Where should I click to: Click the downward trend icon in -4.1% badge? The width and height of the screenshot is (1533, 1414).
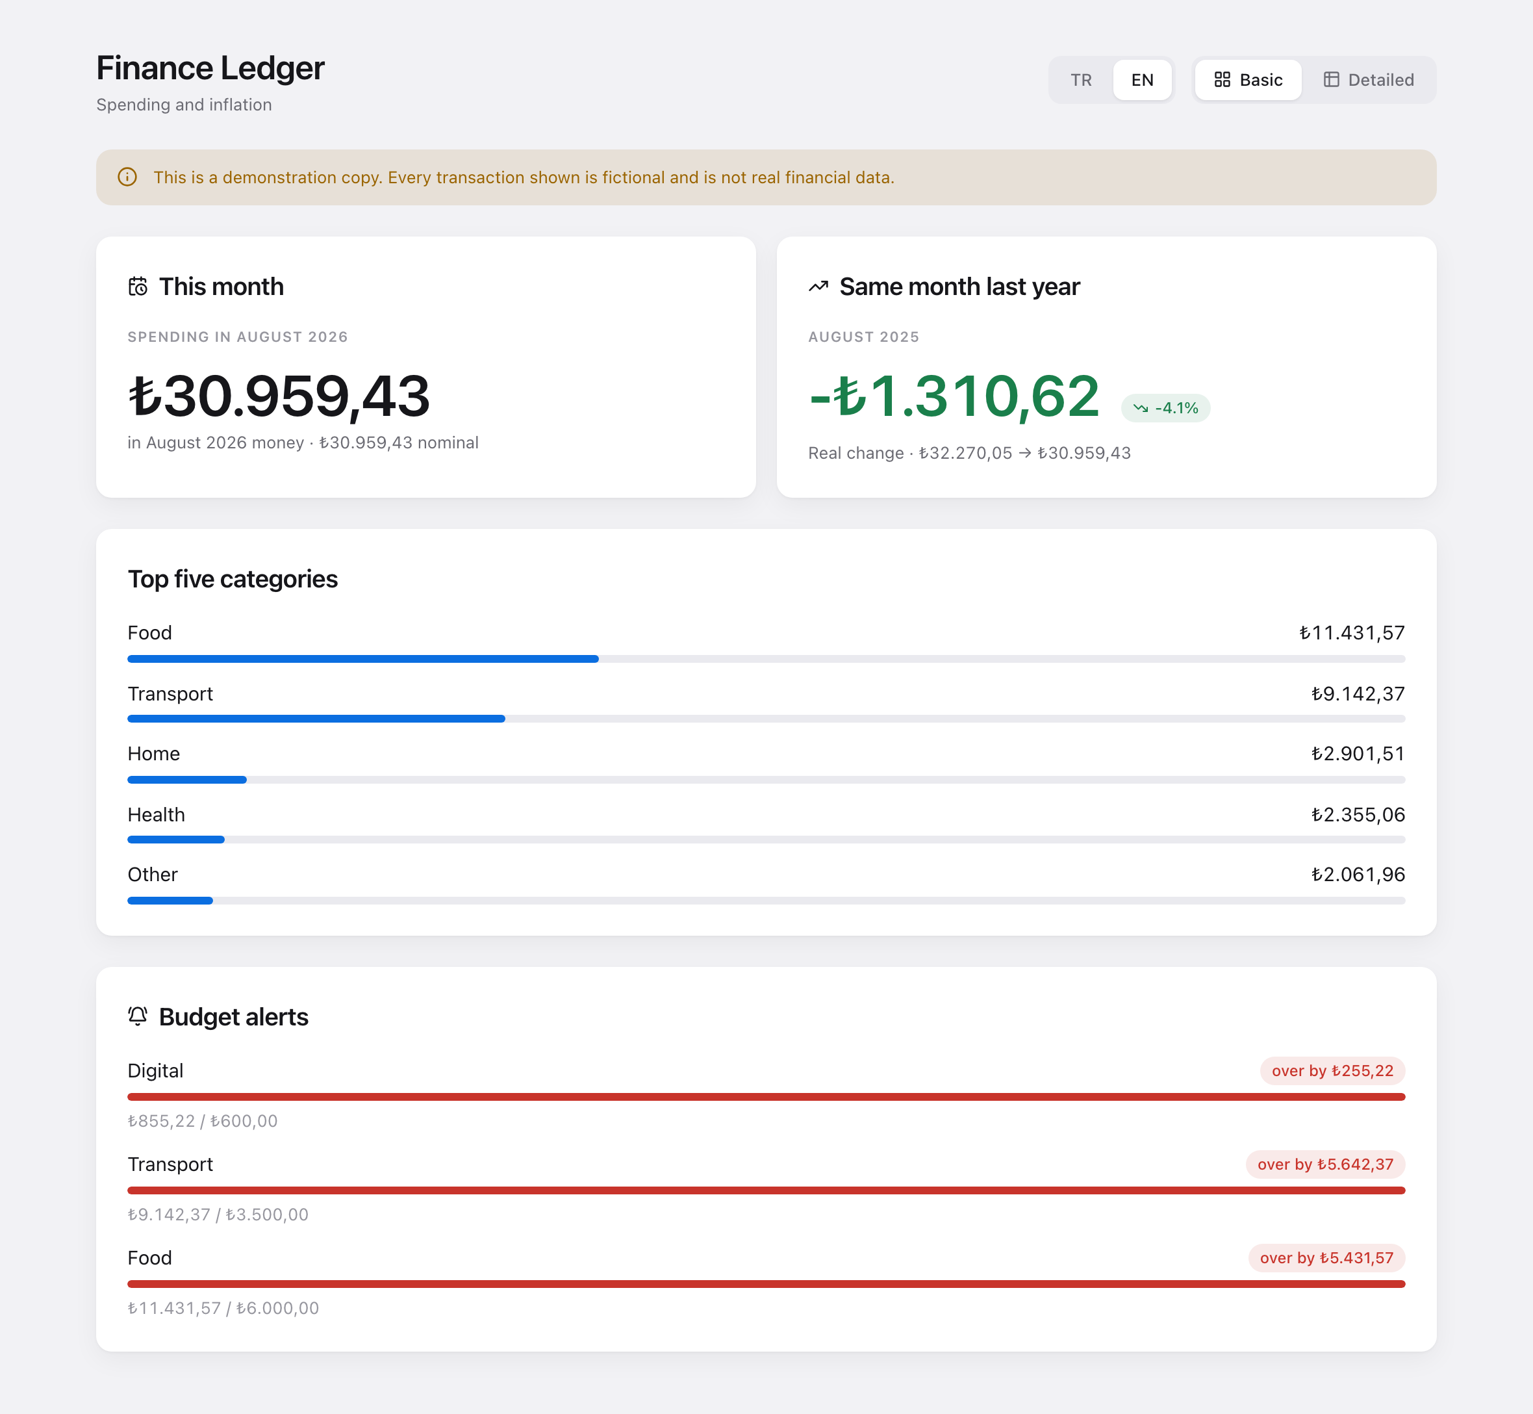click(x=1141, y=408)
